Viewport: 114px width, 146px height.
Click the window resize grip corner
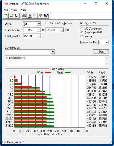pyautogui.click(x=111, y=142)
